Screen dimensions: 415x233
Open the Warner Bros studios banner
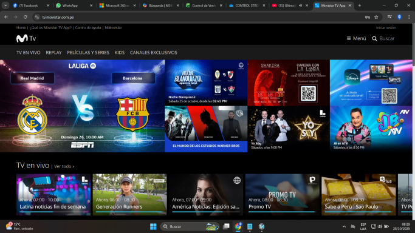(x=206, y=129)
